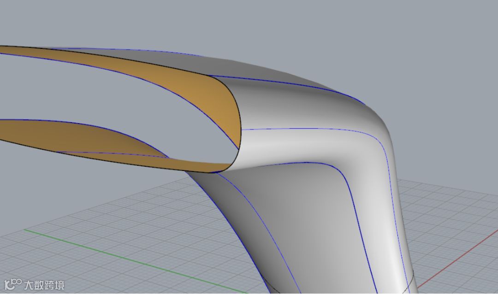
Task: Click the green Y-axis line on grid
Action: point(135,261)
